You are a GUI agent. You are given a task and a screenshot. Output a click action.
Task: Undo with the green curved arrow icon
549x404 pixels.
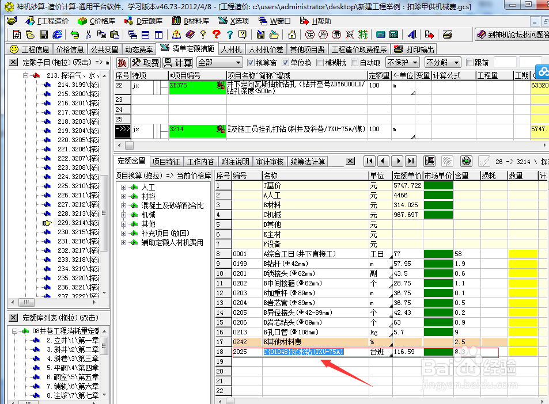point(74,35)
